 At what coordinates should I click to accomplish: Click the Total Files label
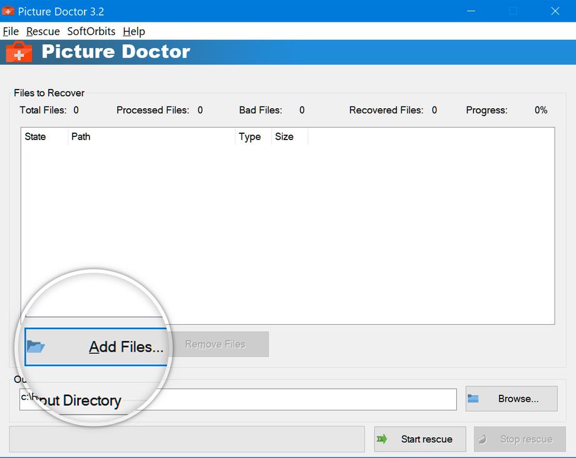(x=43, y=110)
